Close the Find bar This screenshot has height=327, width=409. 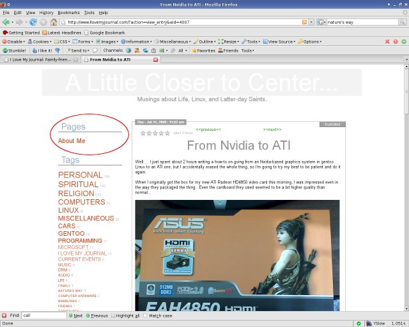pyautogui.click(x=4, y=316)
